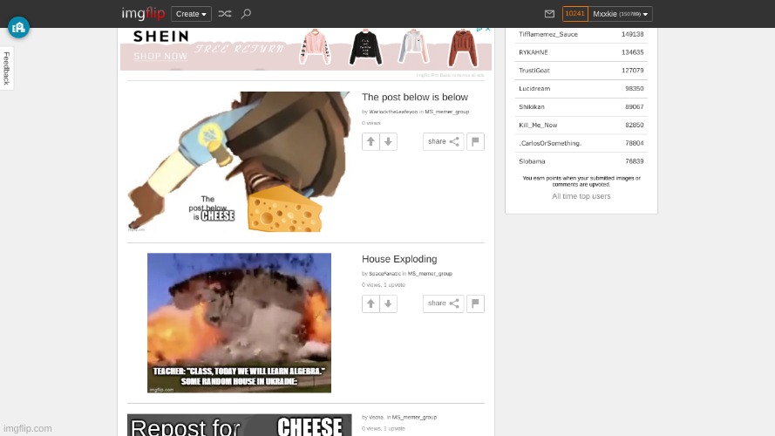Open .CarlosOrSomething. in the leaderboard
The image size is (775, 436).
tap(550, 143)
